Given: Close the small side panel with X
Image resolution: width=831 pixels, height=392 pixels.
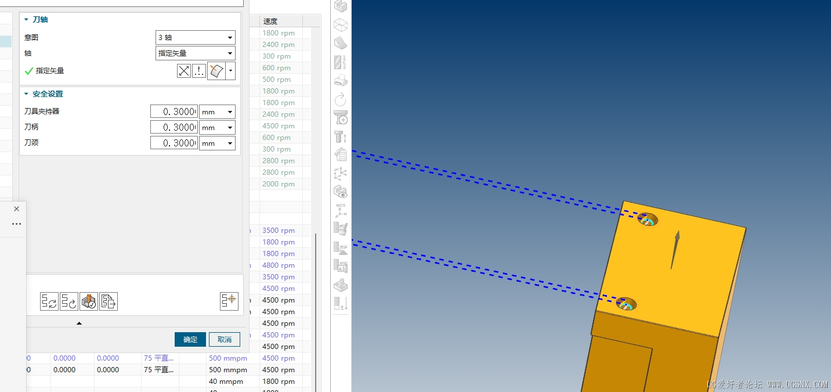Looking at the screenshot, I should point(16,208).
